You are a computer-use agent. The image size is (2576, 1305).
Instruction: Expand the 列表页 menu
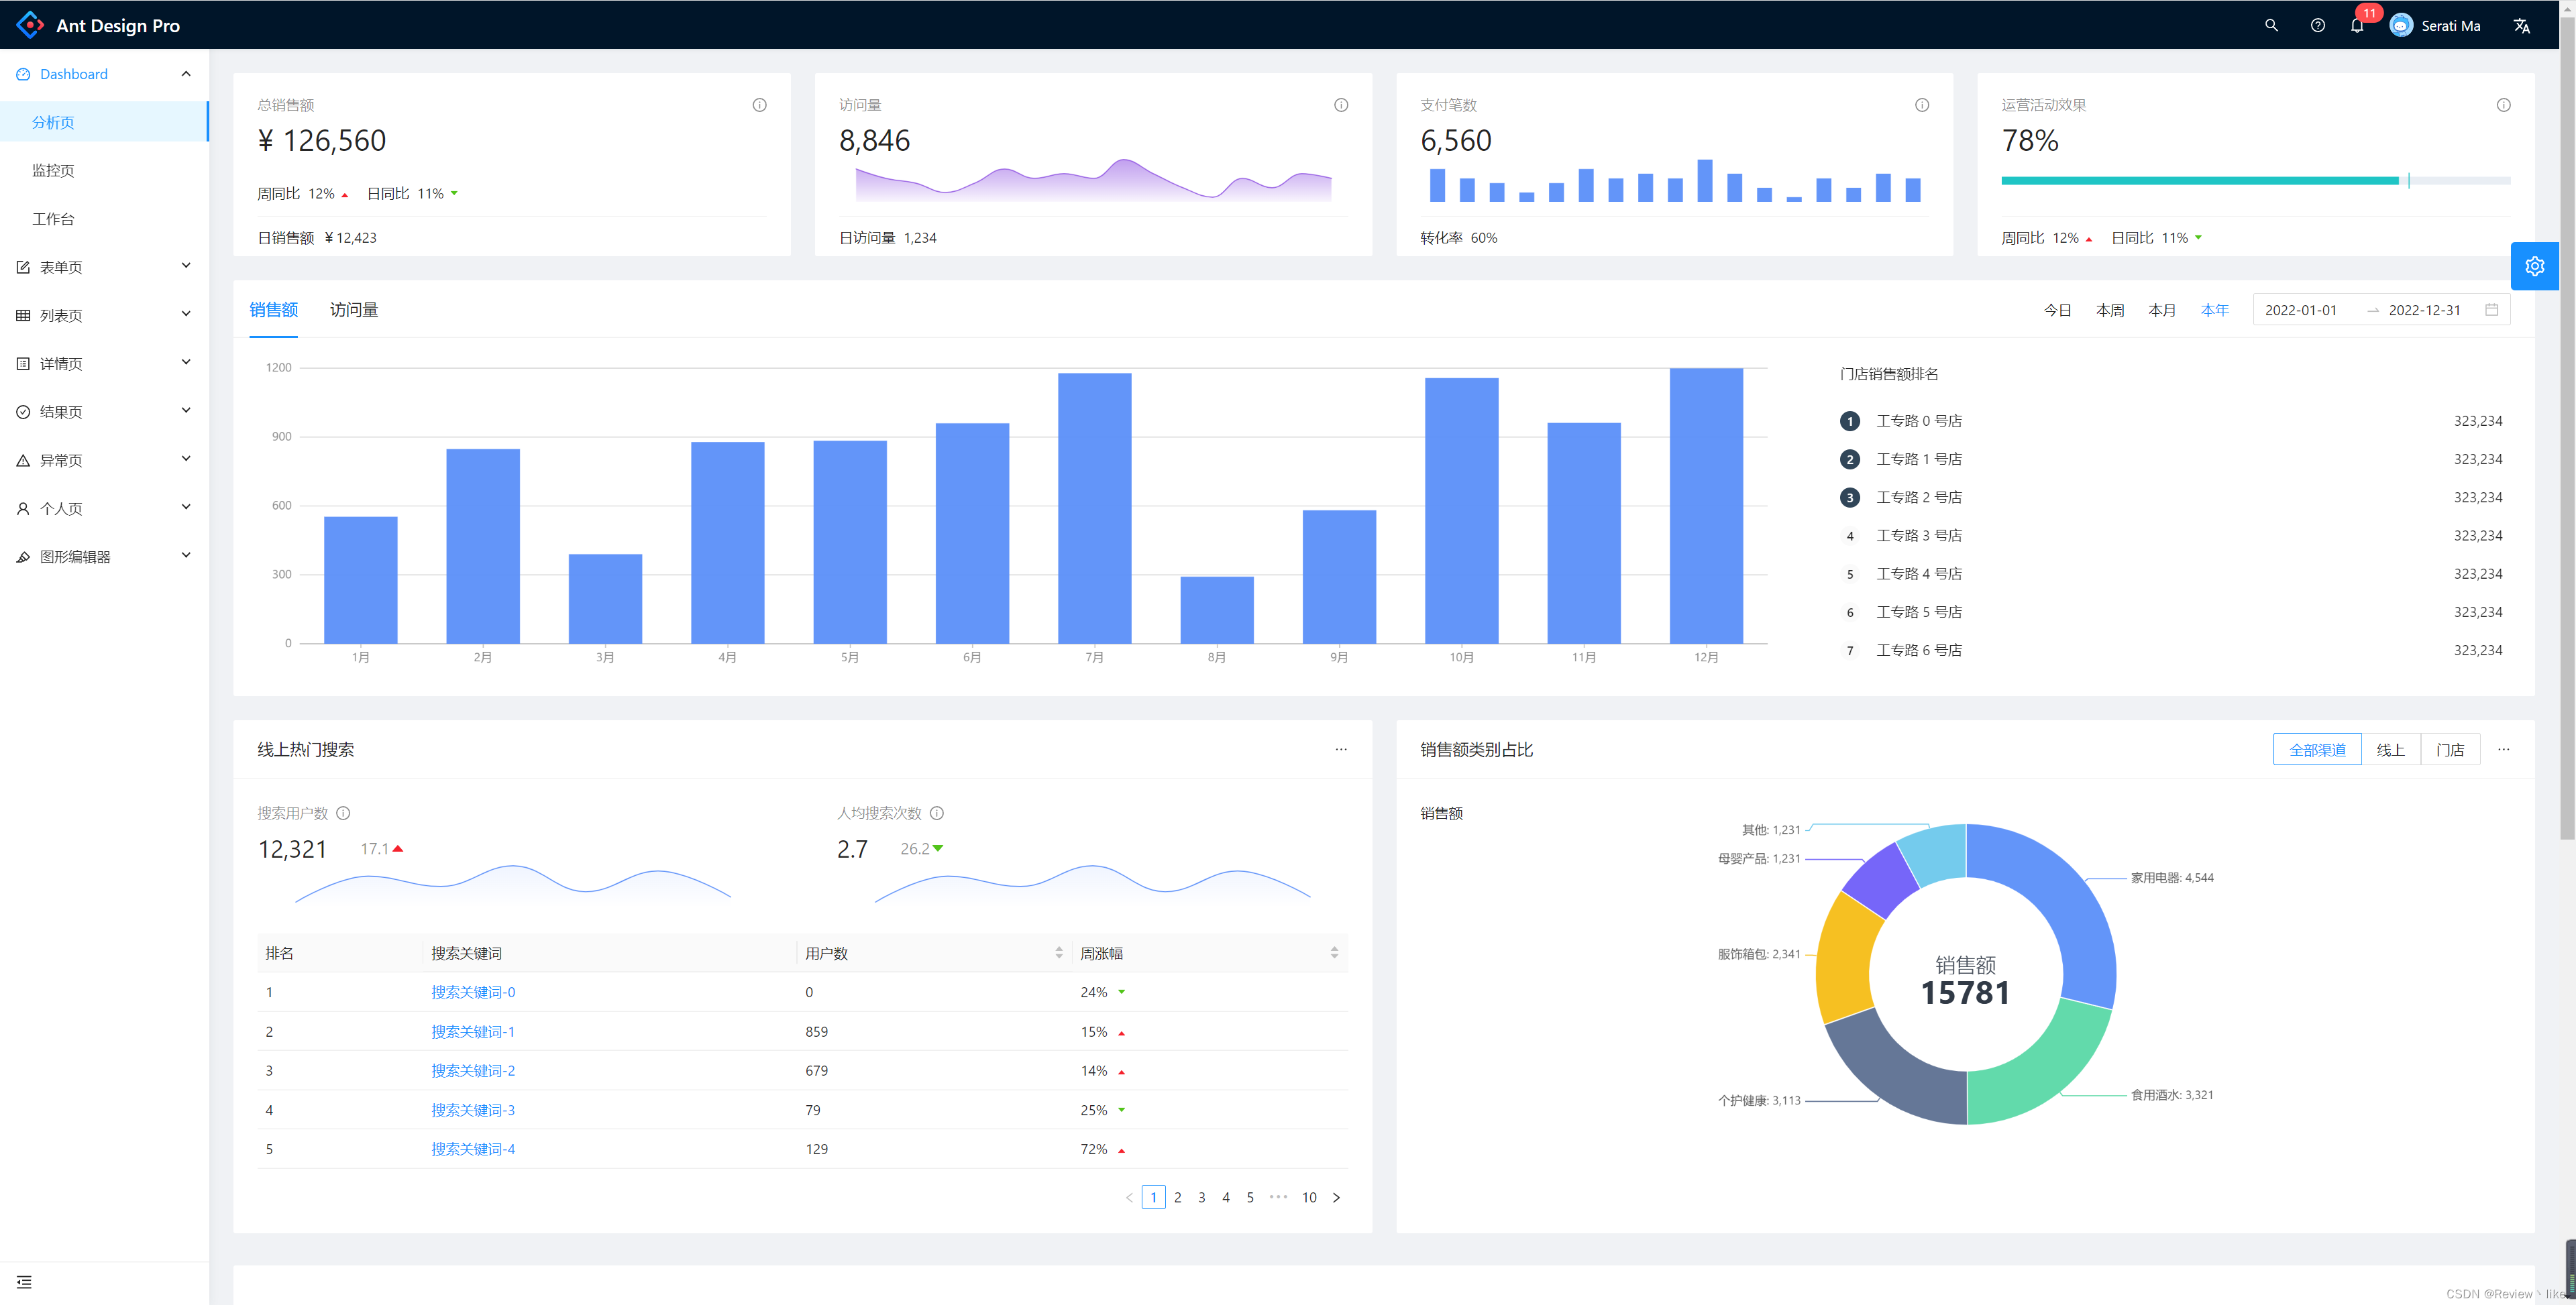pos(105,315)
